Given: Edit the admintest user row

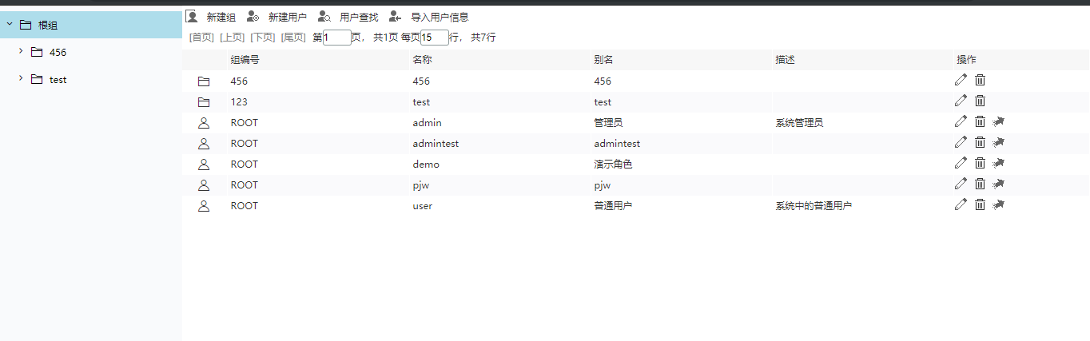Looking at the screenshot, I should pos(961,142).
